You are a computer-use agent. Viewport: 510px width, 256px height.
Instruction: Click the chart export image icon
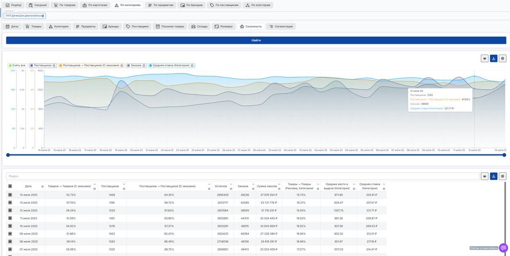tap(484, 59)
